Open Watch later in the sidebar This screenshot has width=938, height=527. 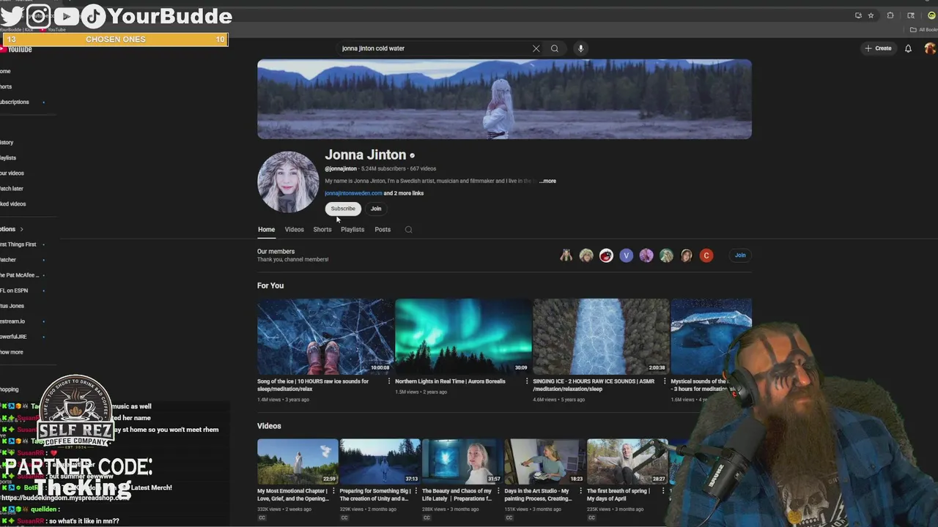12,189
